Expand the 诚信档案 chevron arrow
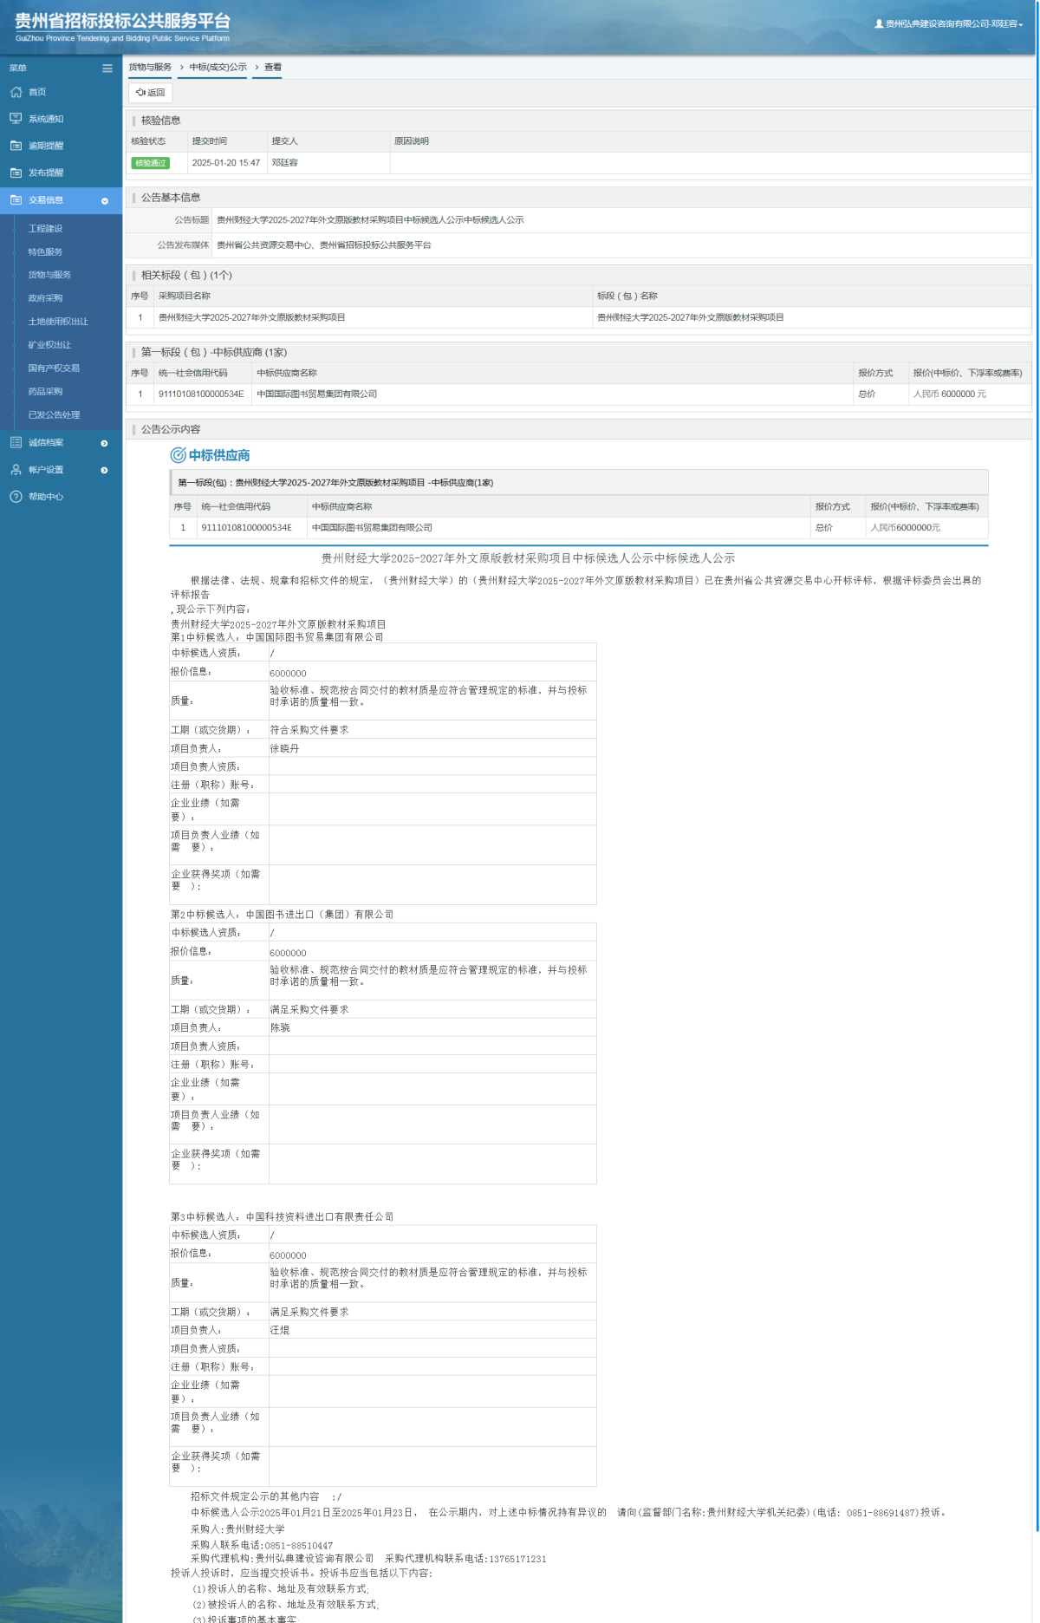1040x1623 pixels. [105, 443]
